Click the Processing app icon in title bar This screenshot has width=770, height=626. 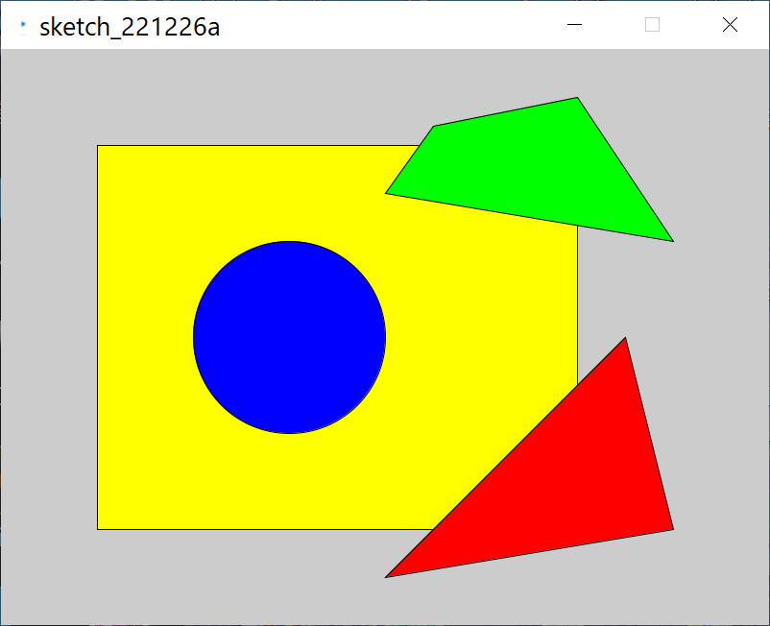click(x=22, y=26)
